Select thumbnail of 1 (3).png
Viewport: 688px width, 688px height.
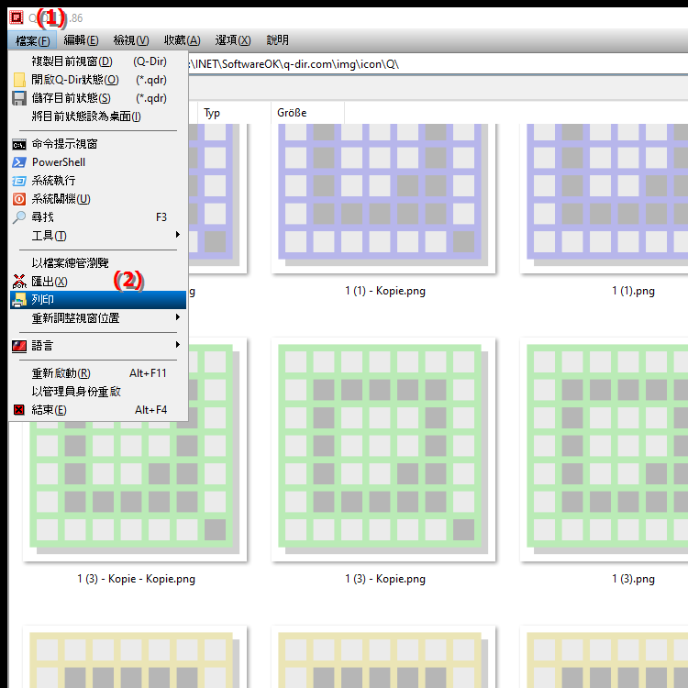coord(605,449)
